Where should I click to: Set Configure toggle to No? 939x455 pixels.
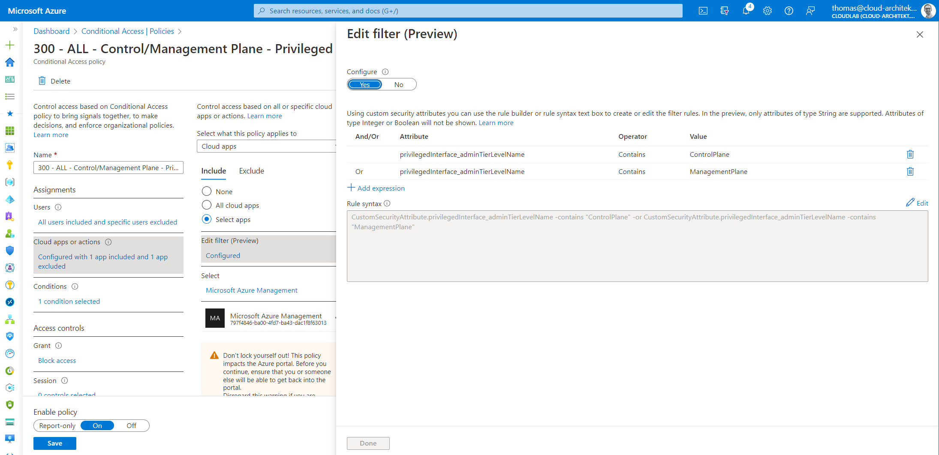tap(399, 84)
